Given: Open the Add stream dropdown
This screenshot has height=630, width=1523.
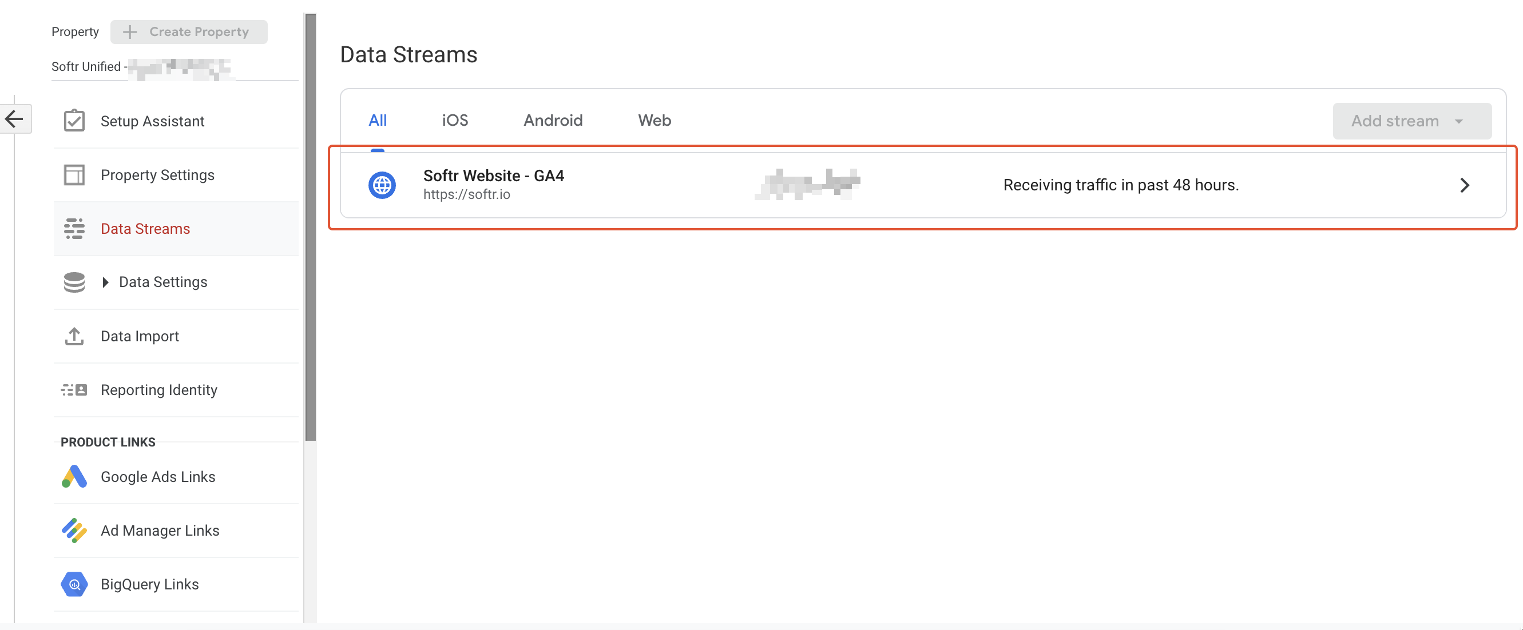Looking at the screenshot, I should click(1412, 121).
